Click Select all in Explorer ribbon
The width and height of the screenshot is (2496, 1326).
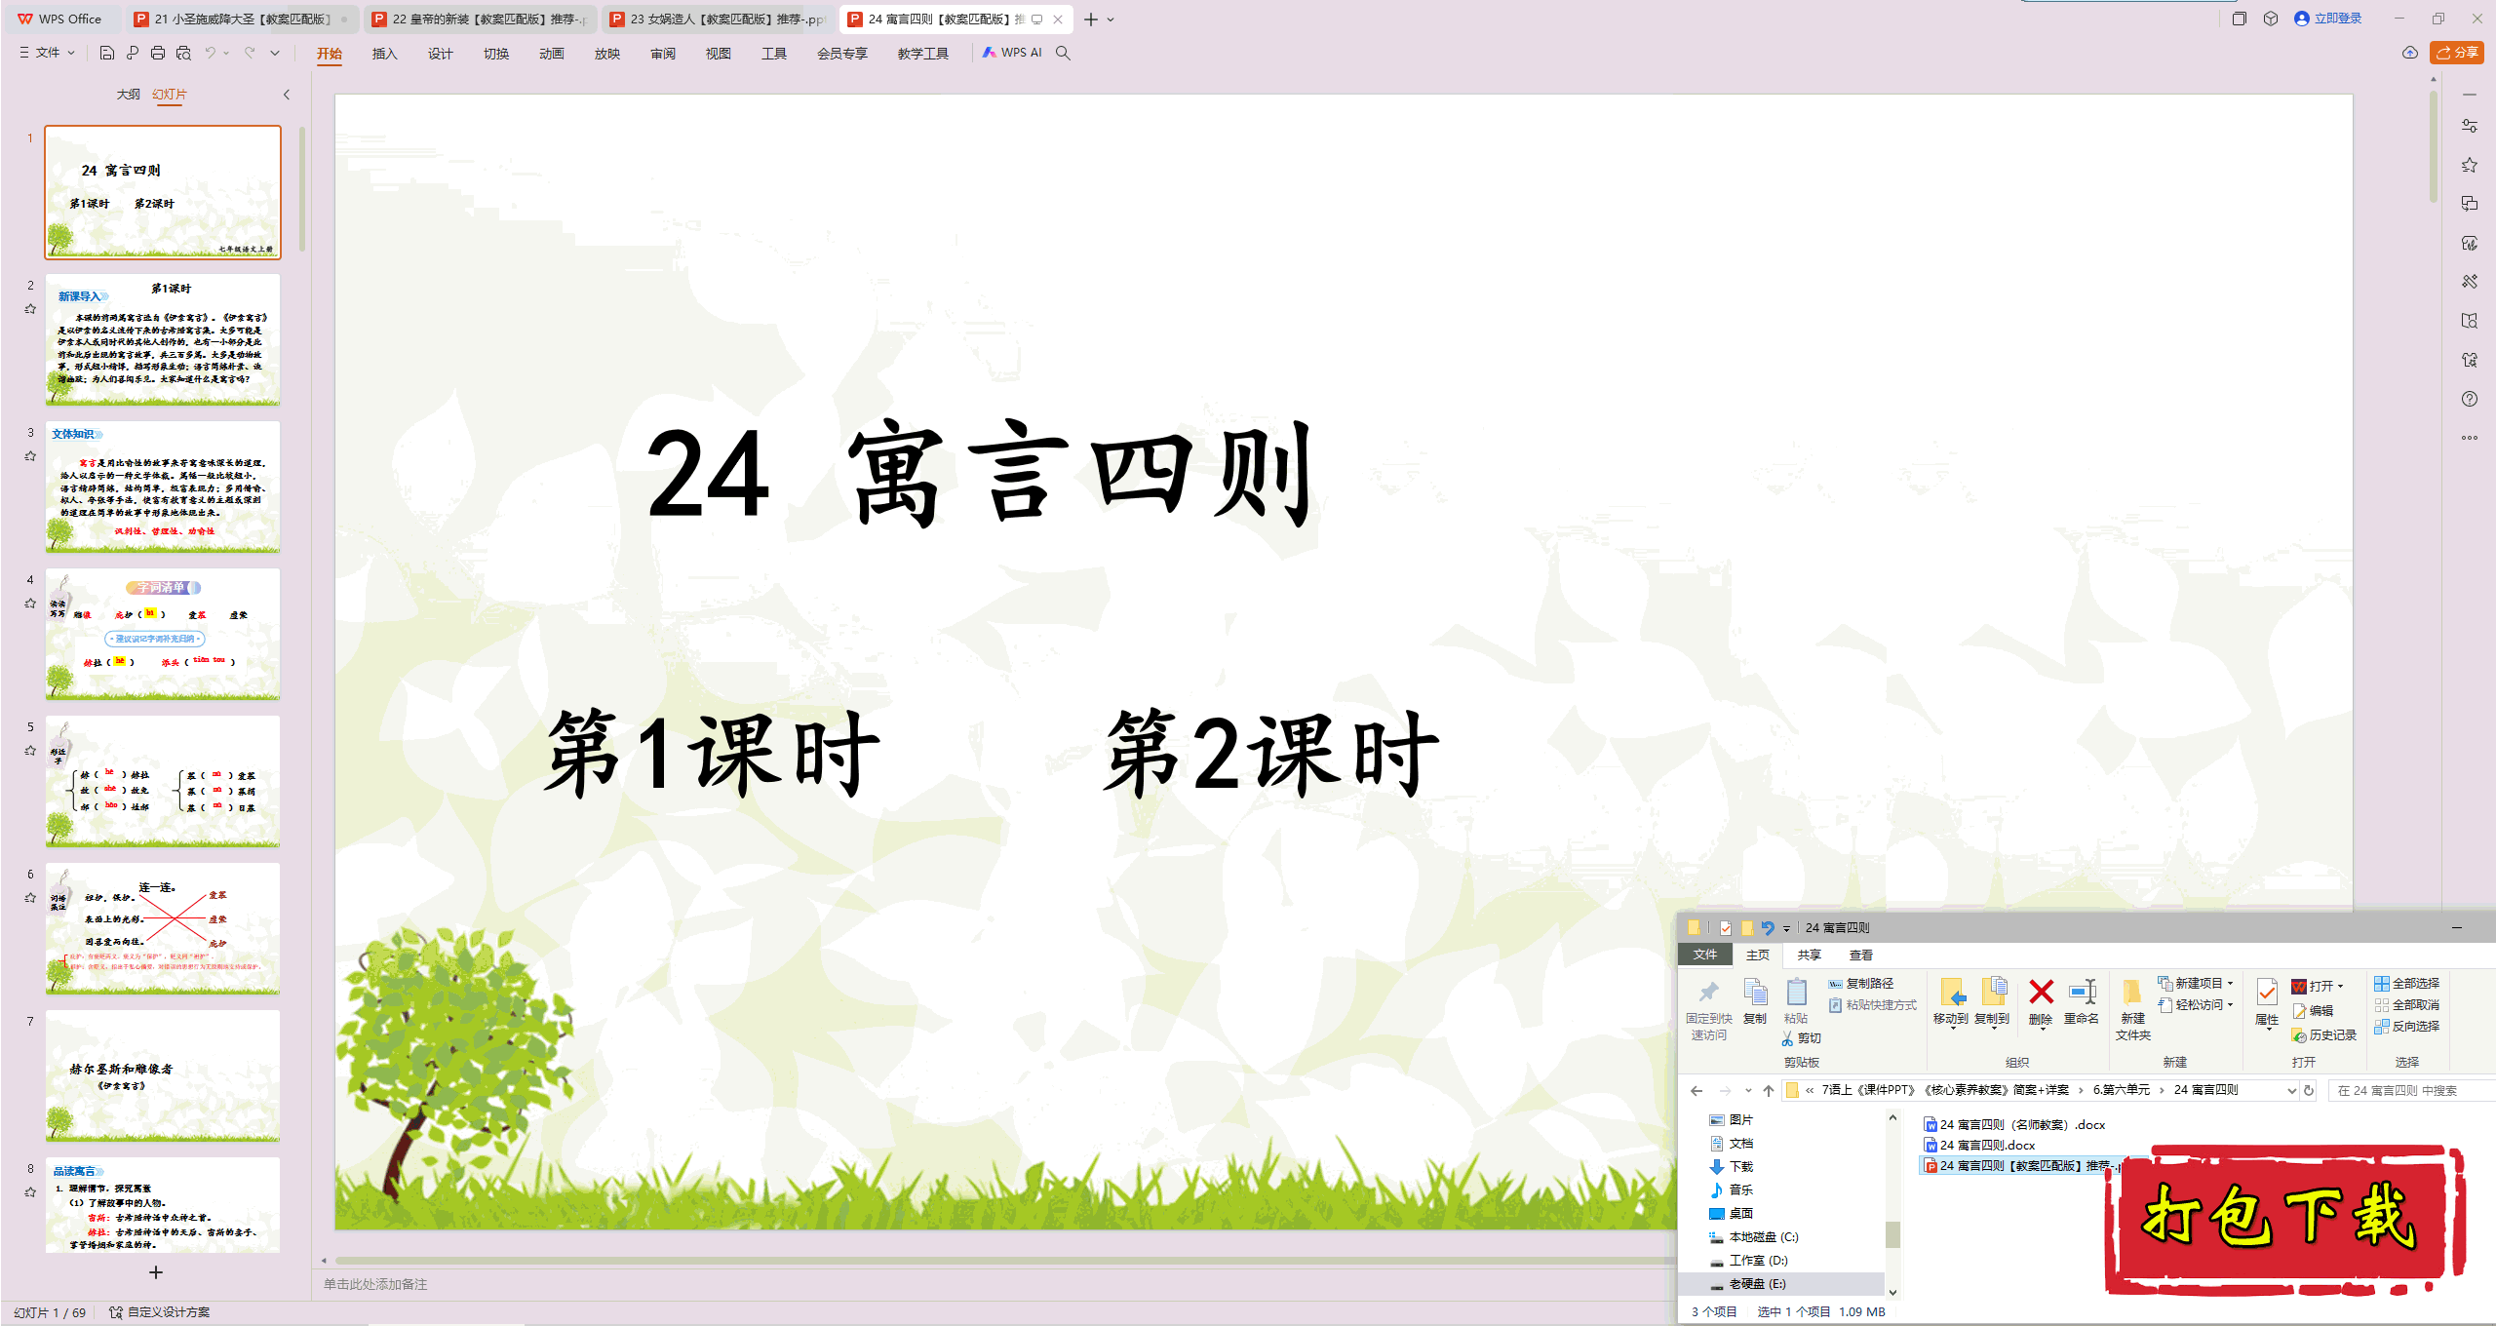point(2407,983)
